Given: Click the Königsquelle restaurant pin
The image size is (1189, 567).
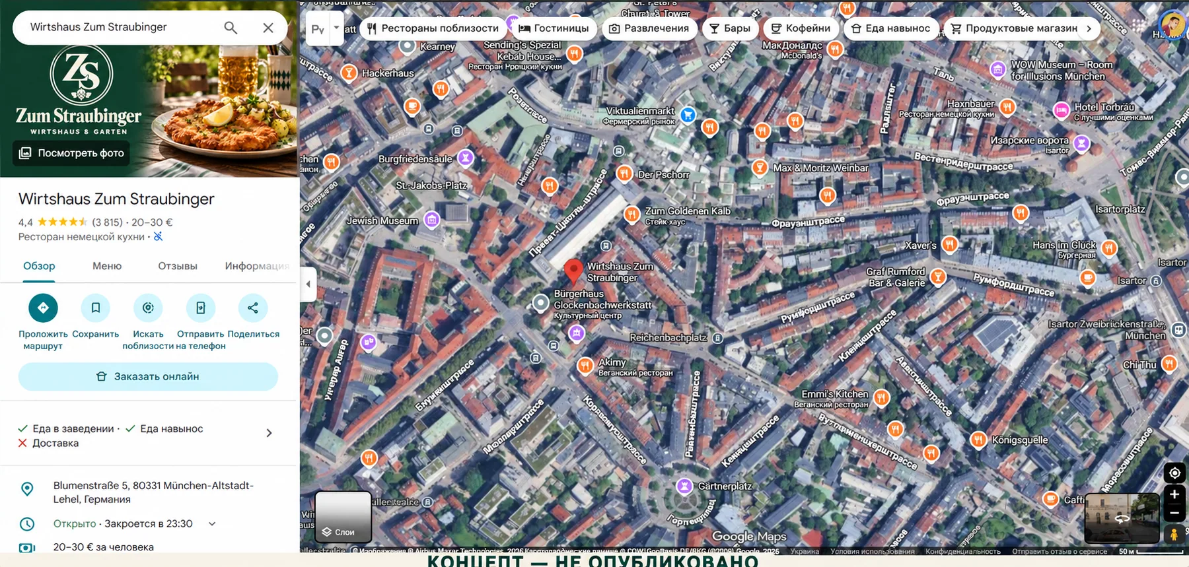Looking at the screenshot, I should click(x=978, y=440).
